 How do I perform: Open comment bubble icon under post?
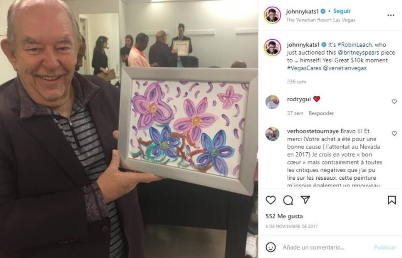coord(288,200)
